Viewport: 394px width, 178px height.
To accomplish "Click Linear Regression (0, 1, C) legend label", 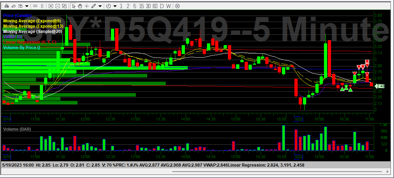I will (x=30, y=42).
